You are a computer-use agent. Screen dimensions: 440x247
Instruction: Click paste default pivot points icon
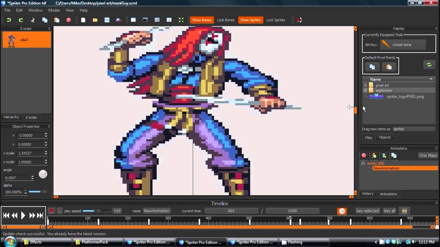(x=389, y=67)
